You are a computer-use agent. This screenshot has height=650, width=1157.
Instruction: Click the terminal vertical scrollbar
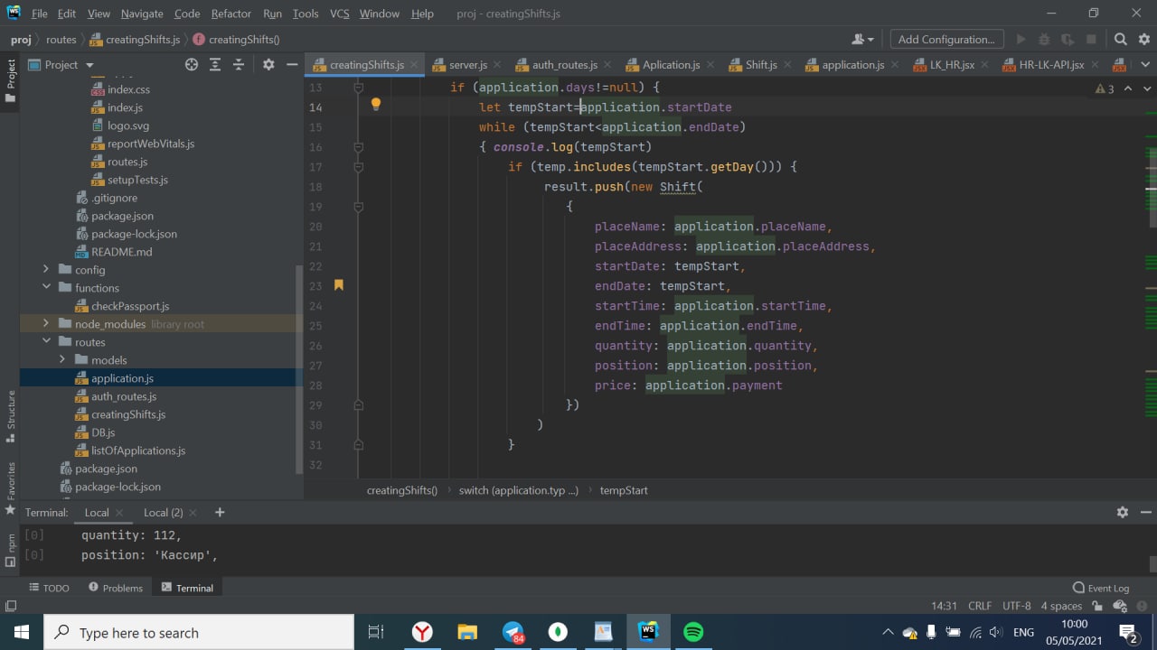pos(1152,563)
